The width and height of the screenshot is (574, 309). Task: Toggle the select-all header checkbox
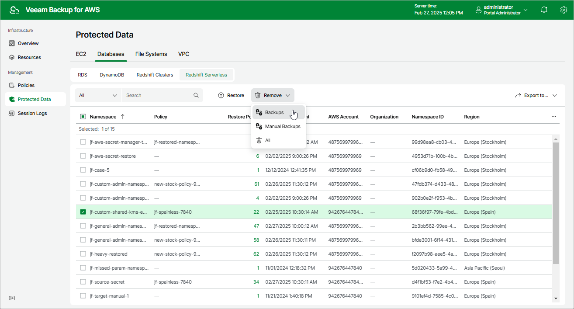click(83, 117)
